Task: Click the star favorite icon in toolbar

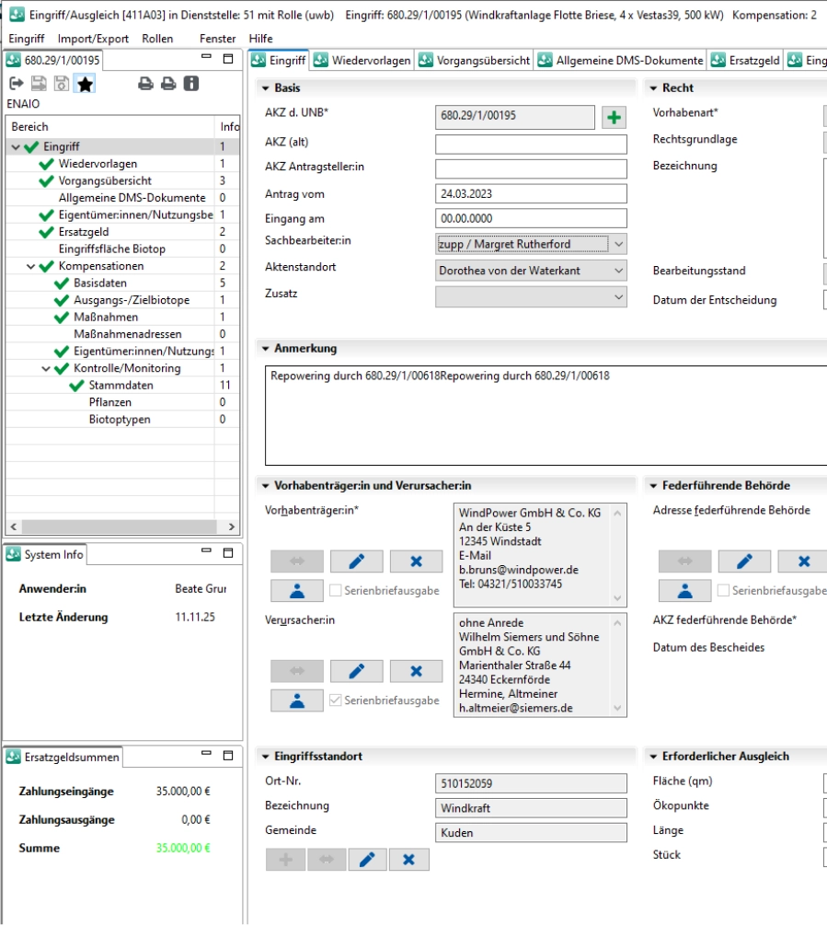Action: [x=85, y=84]
